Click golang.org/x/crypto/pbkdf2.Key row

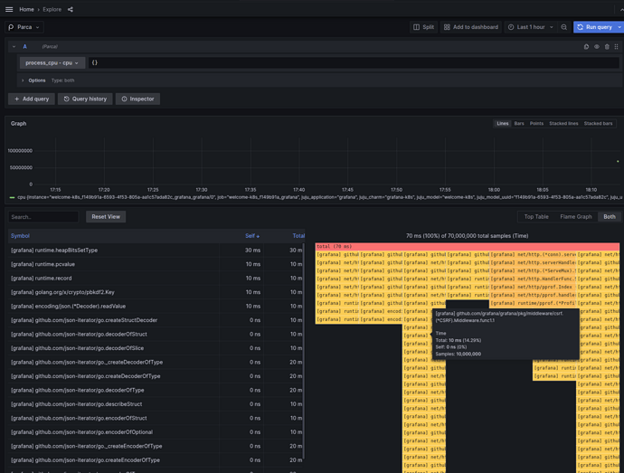click(156, 292)
